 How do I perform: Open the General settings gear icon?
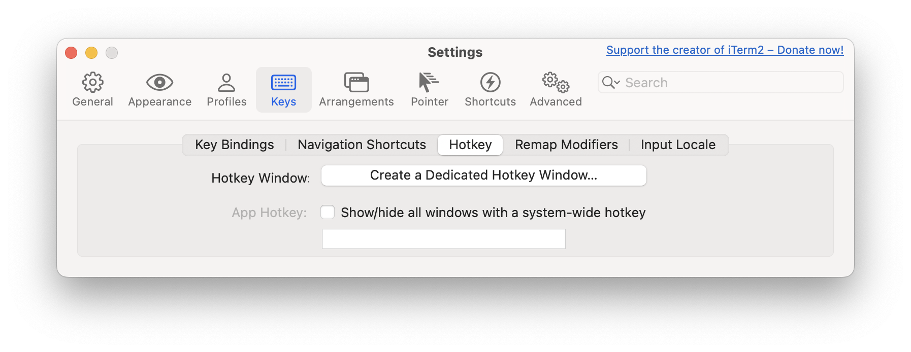point(92,82)
